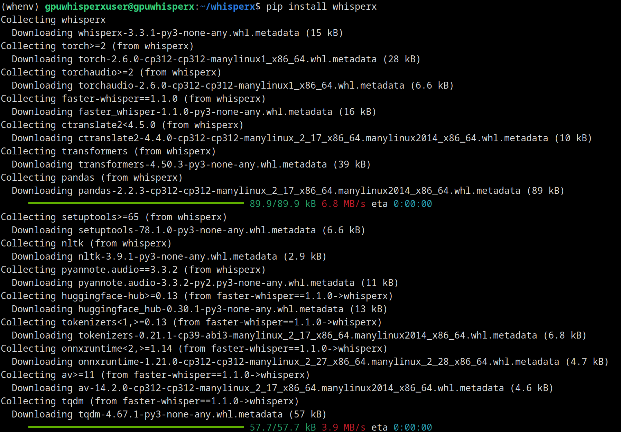
Task: Click the 'Downloading torchaudio-2.6.0-cp312' line
Action: pos(233,85)
